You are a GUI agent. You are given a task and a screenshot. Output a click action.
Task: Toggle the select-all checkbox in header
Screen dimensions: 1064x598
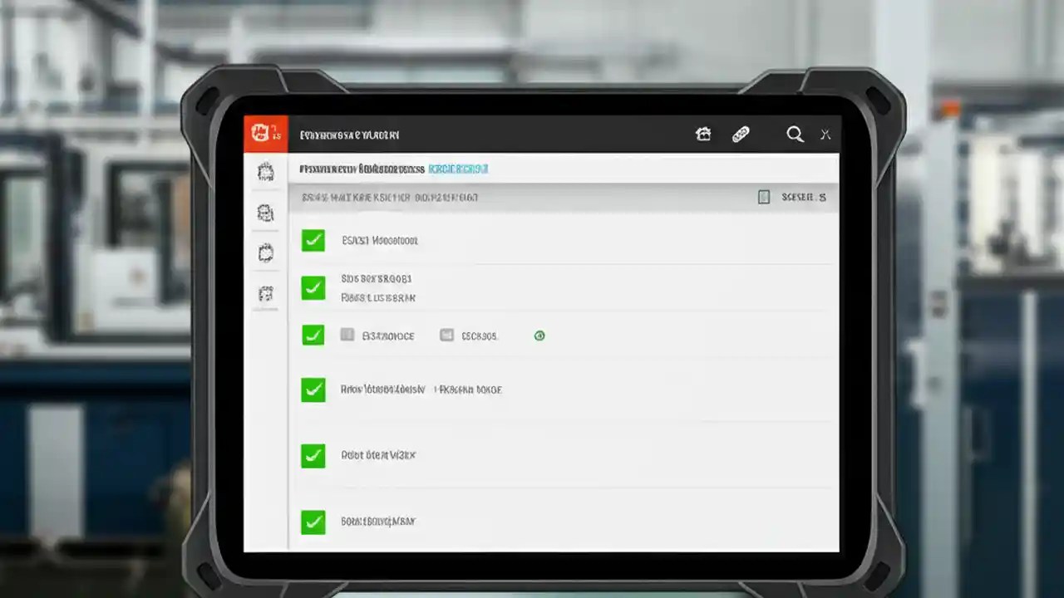click(x=764, y=197)
